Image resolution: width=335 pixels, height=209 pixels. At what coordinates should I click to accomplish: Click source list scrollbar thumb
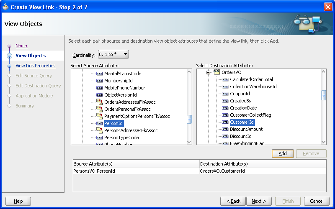point(189,119)
